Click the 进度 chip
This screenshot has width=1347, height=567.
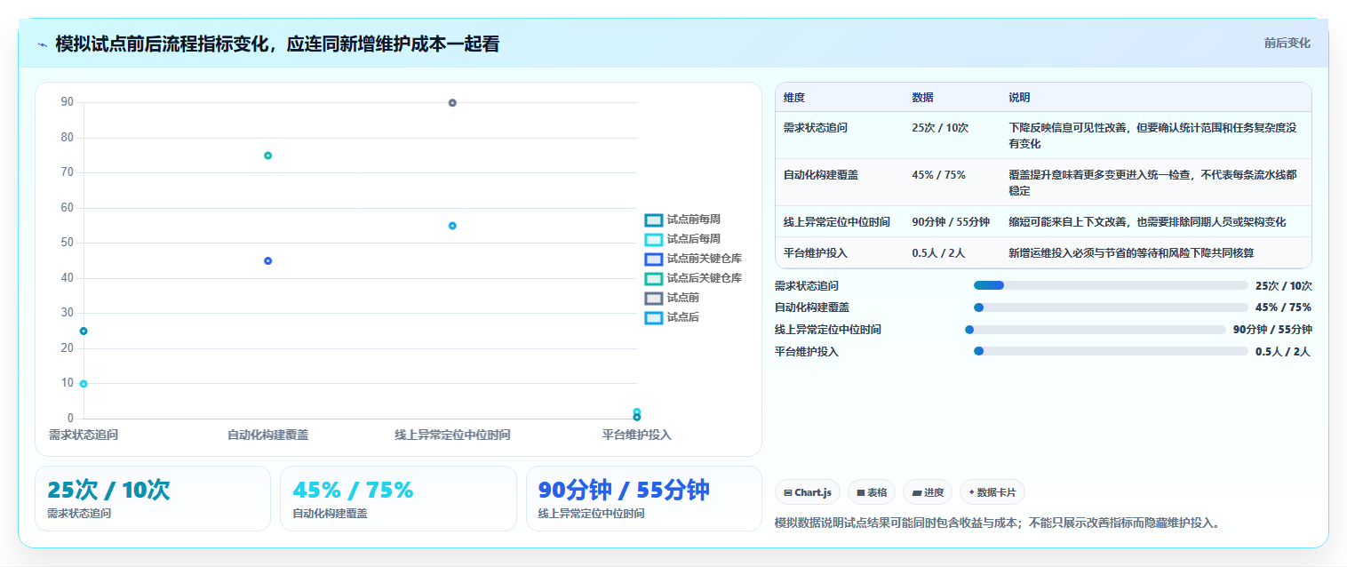coord(927,492)
